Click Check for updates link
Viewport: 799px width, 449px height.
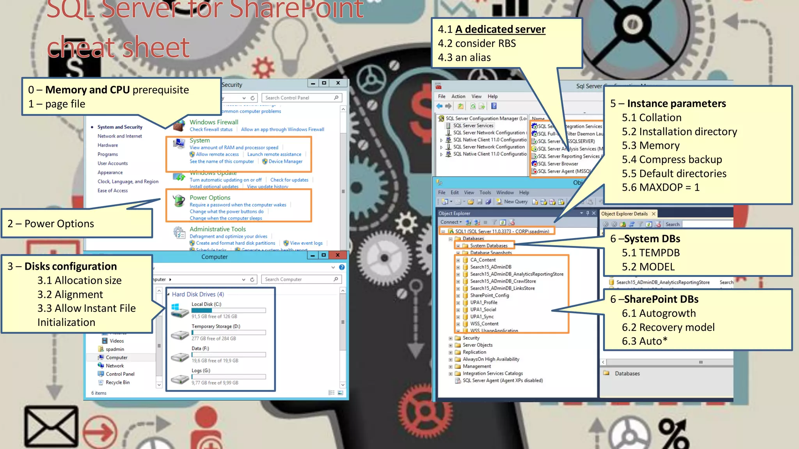pyautogui.click(x=289, y=180)
